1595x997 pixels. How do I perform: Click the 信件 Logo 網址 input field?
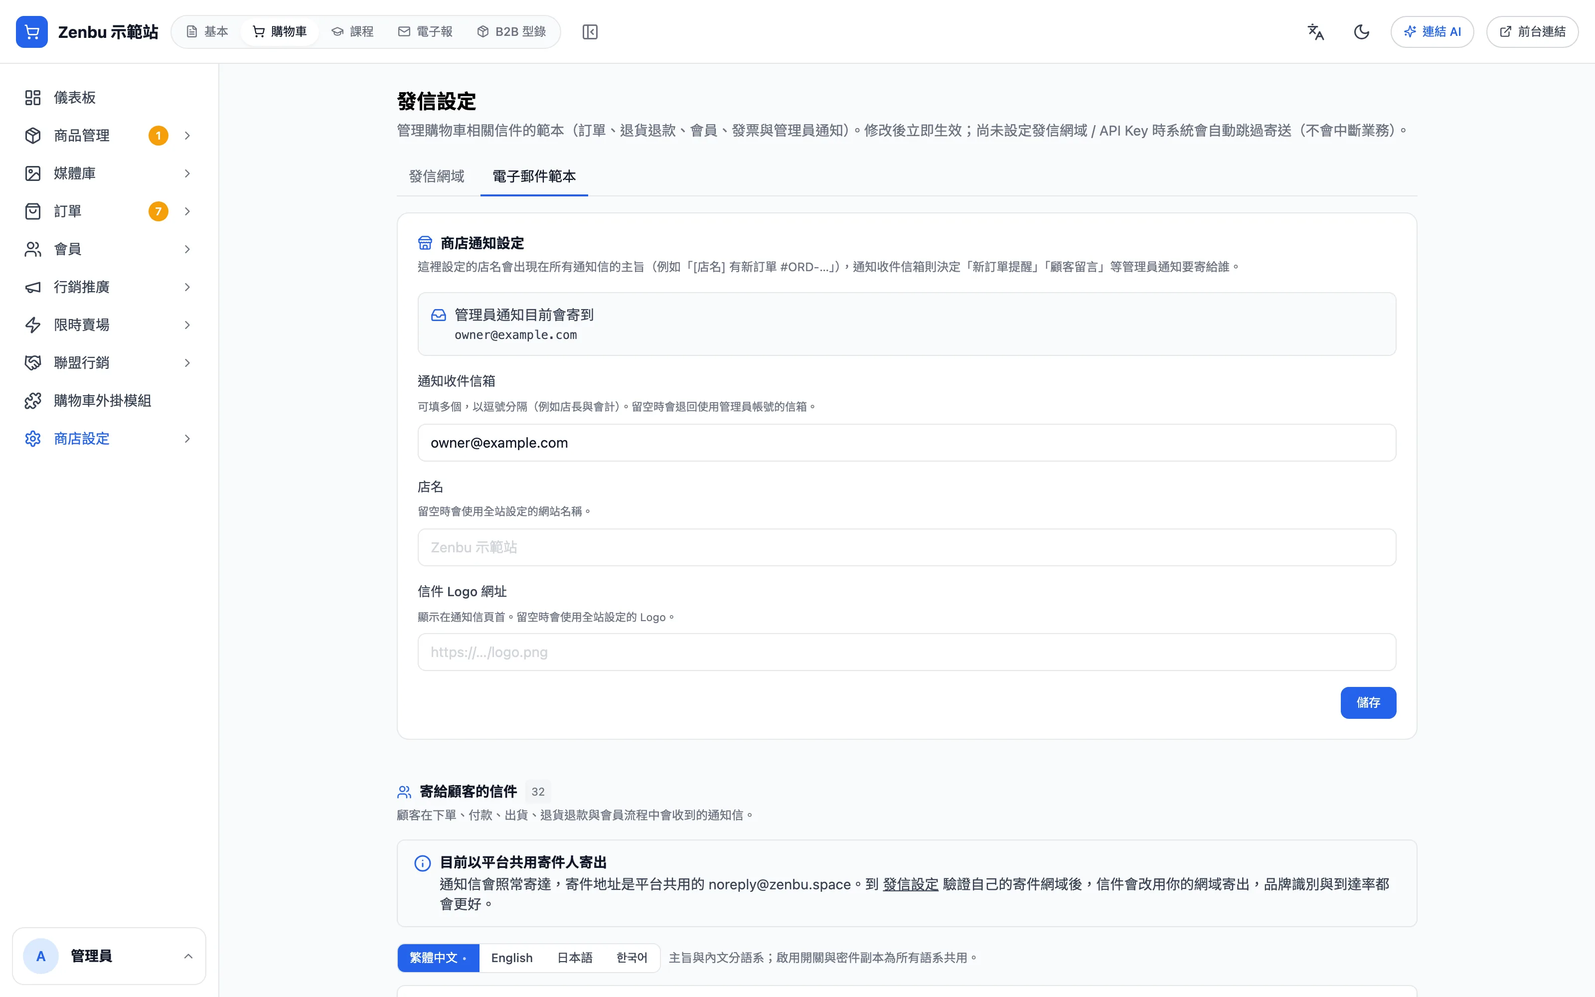(x=907, y=652)
